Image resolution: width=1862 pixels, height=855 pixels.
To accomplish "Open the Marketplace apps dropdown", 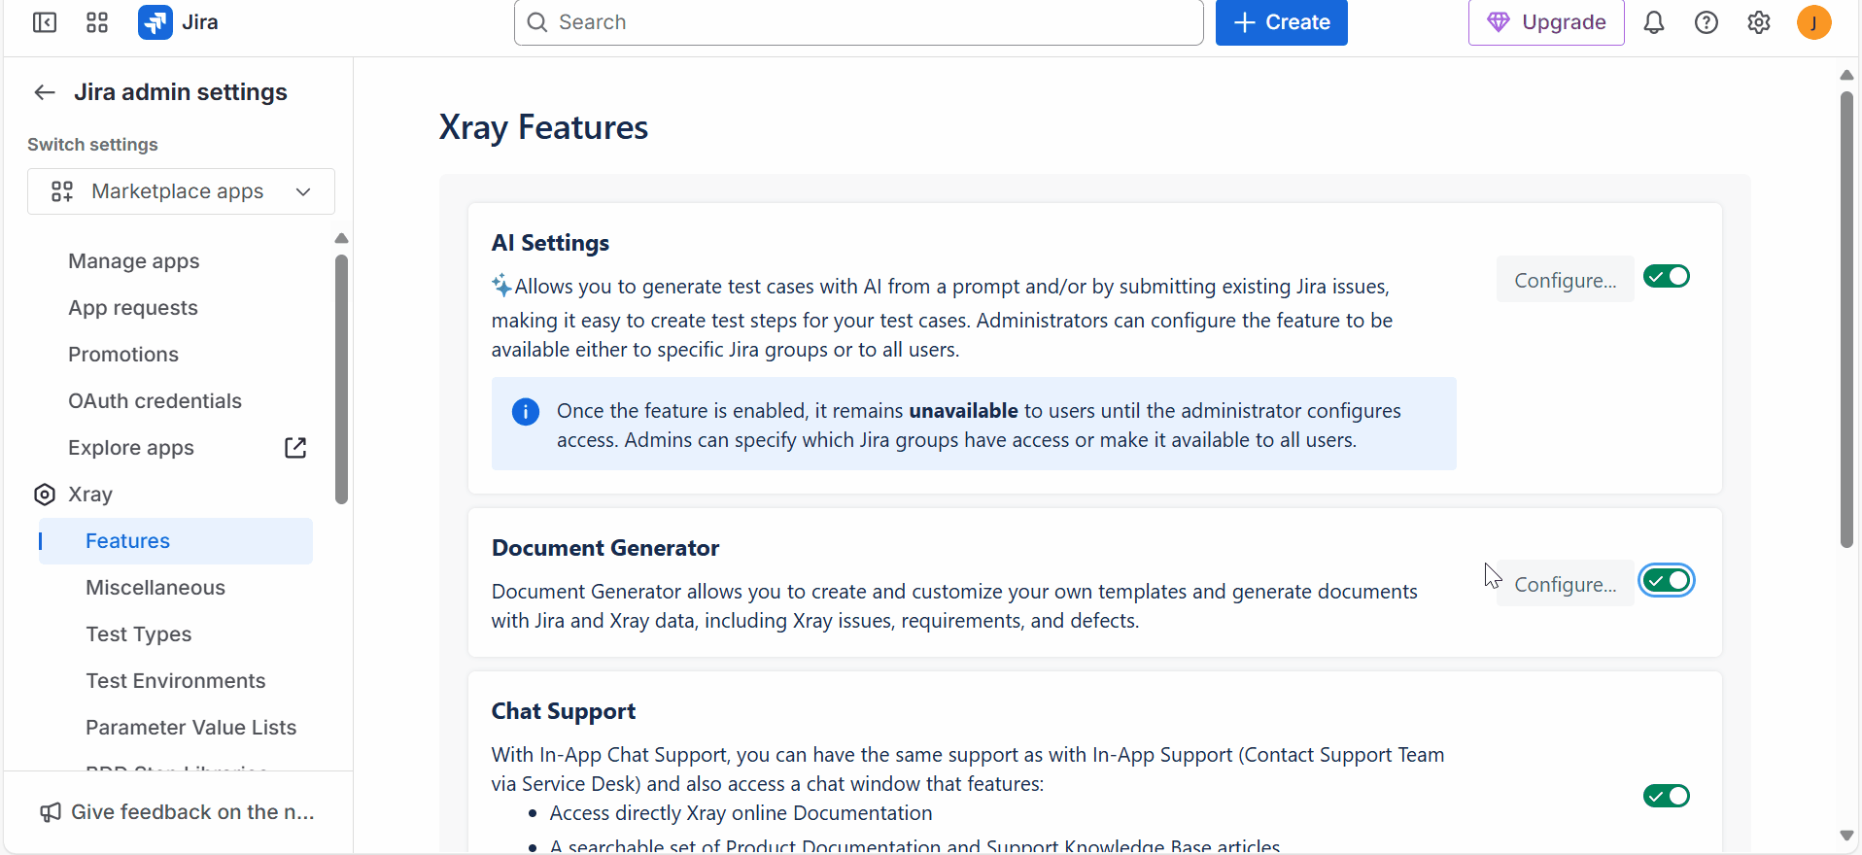I will coord(181,191).
